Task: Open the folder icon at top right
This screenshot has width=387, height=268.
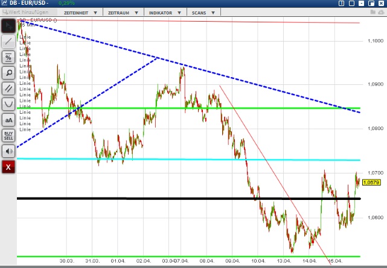Action: click(x=373, y=12)
